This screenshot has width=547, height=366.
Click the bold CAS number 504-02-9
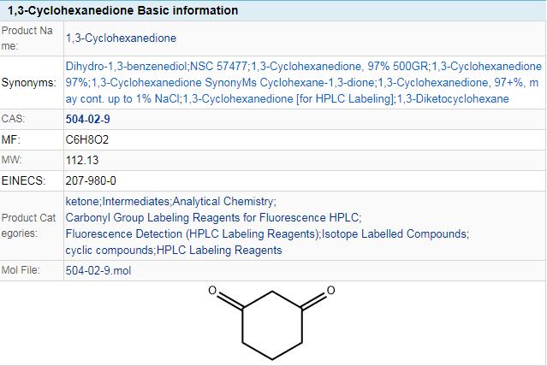click(x=87, y=119)
